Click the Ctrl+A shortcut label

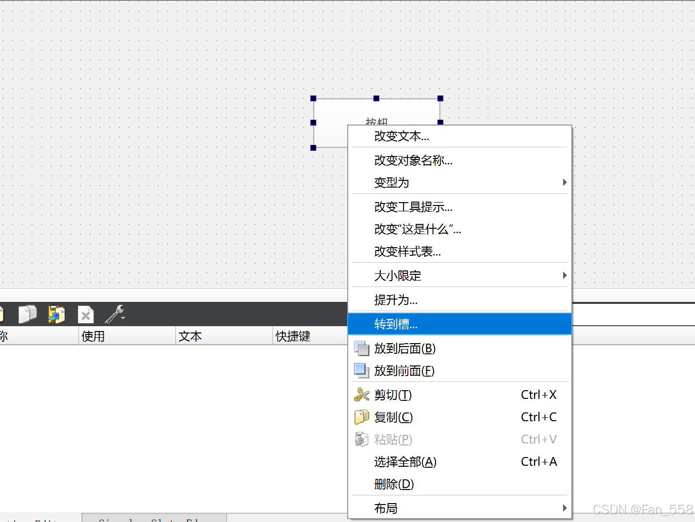tap(539, 462)
